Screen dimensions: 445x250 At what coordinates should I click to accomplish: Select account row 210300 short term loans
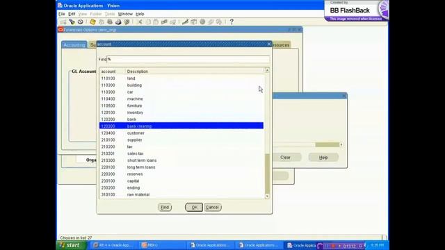pyautogui.click(x=181, y=160)
